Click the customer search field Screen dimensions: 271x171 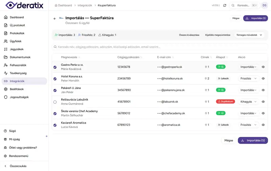pos(160,47)
